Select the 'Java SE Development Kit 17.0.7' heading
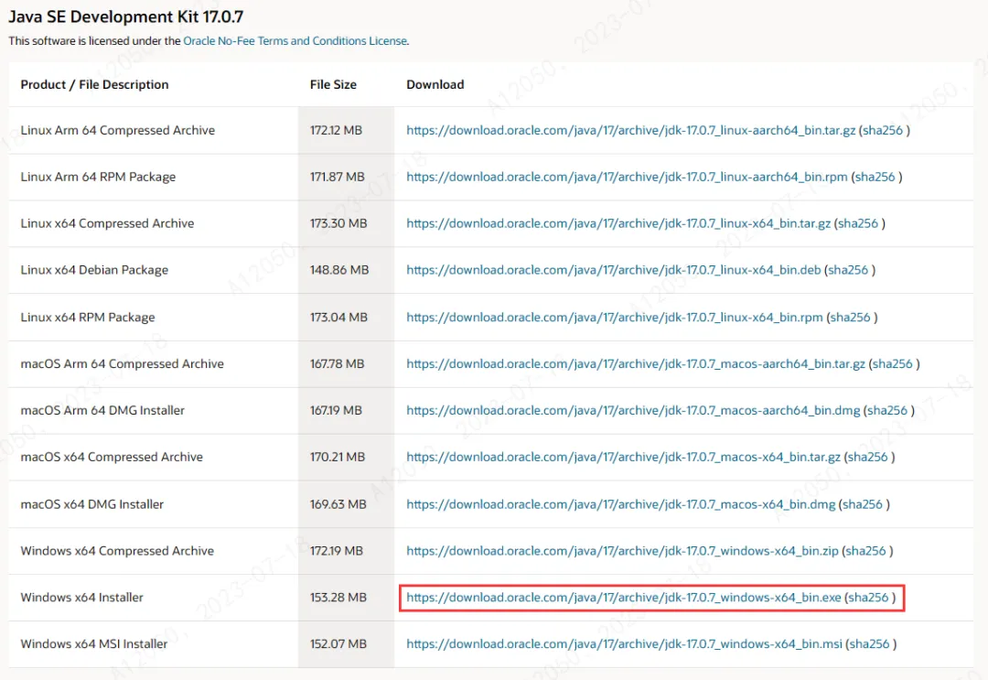 click(x=125, y=17)
